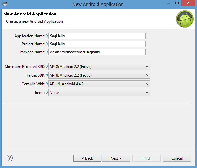Expand the Target SDK dropdown list

(99, 75)
